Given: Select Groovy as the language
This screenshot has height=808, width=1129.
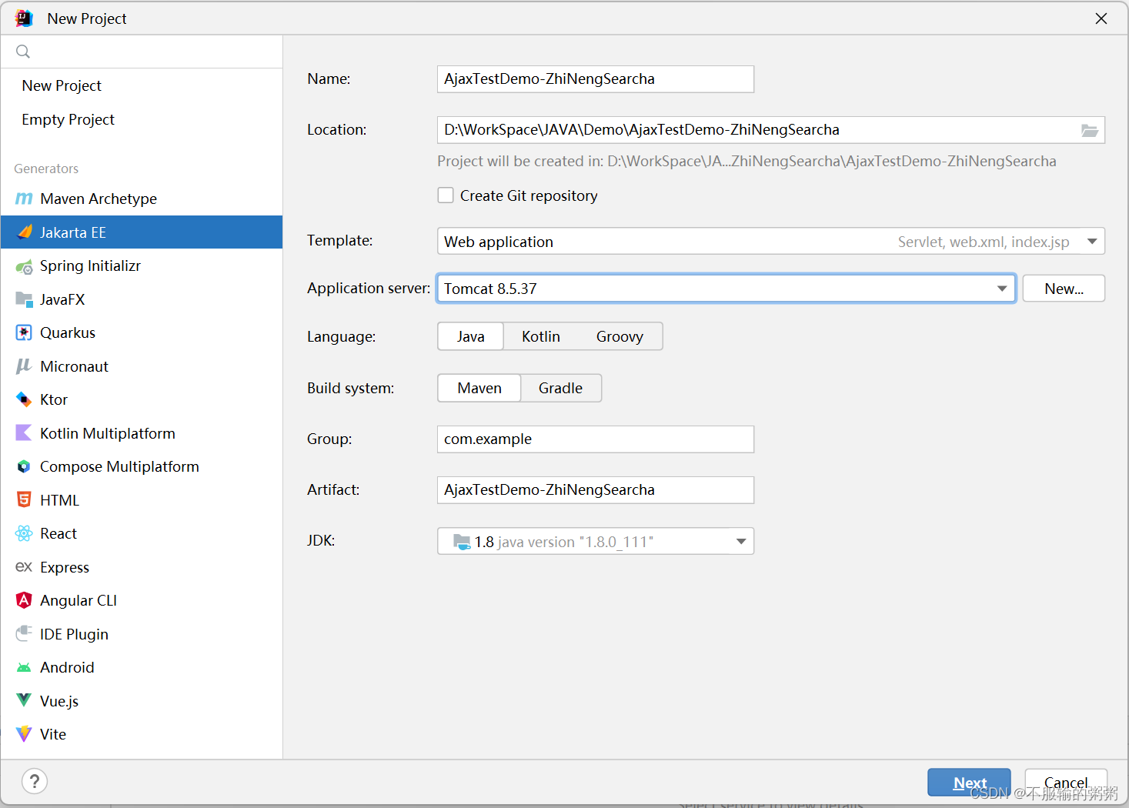Looking at the screenshot, I should (620, 336).
